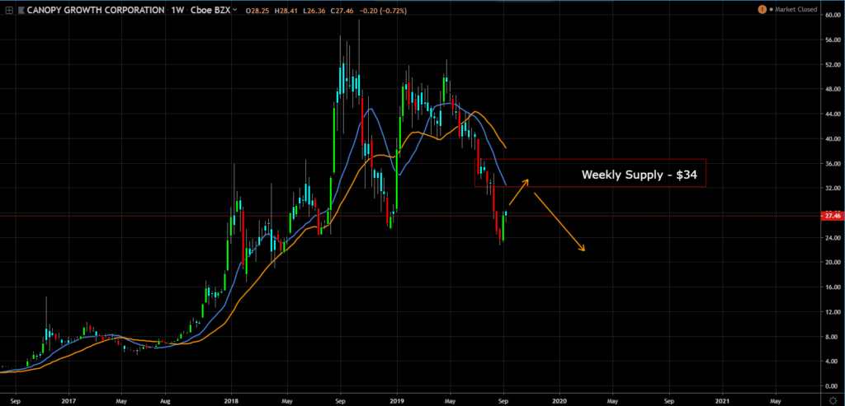
Task: Click the 2019 label on time axis
Action: [397, 400]
